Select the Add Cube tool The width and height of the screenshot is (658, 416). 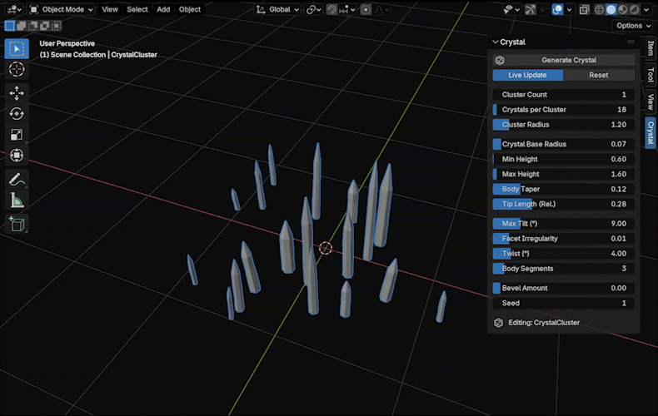(17, 225)
